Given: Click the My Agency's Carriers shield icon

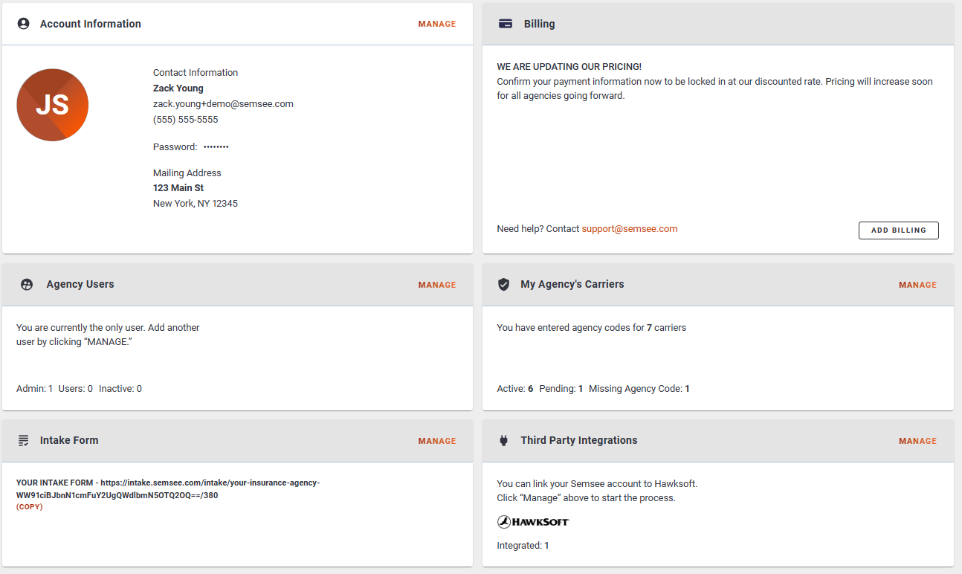Looking at the screenshot, I should click(x=503, y=284).
